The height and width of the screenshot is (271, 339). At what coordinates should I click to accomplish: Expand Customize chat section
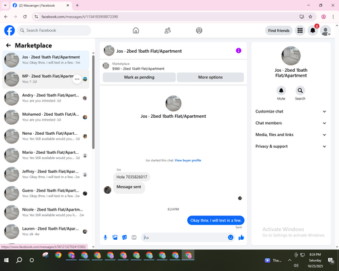291,111
